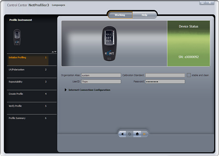
Task: Click the UserID input field
Action: click(x=101, y=82)
